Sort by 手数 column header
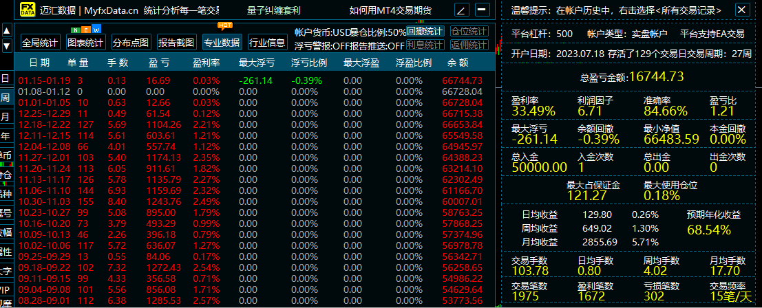This screenshot has height=308, width=762. pyautogui.click(x=118, y=63)
